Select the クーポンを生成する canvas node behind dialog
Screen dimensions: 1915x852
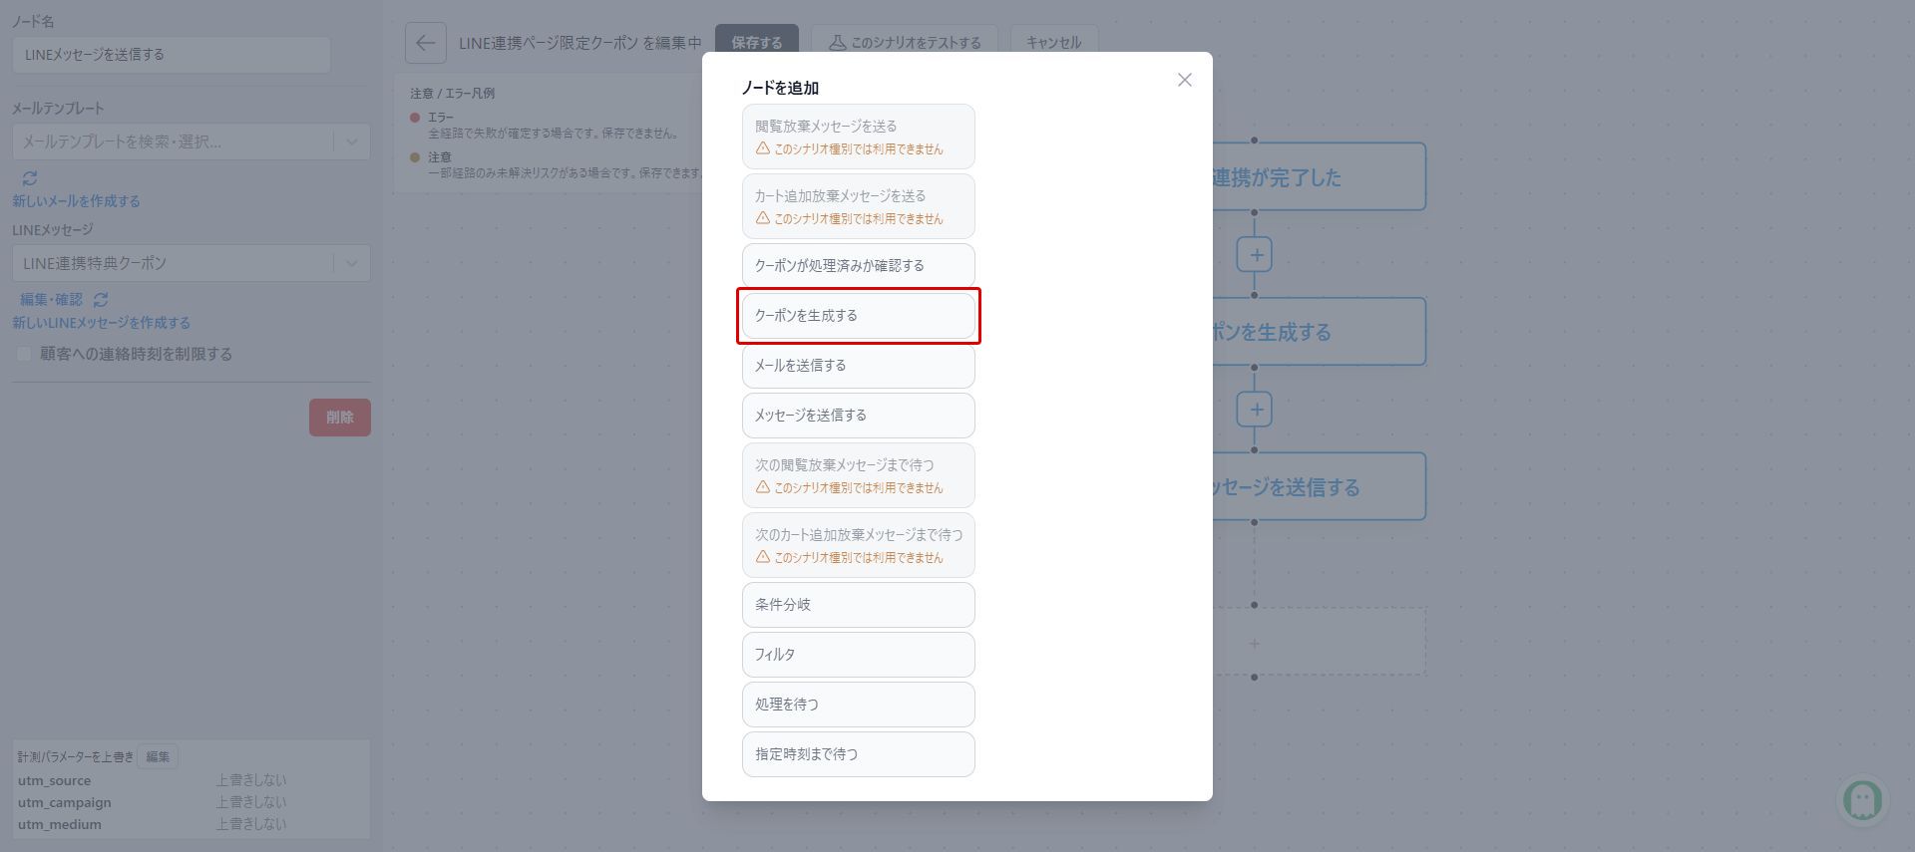[x=1319, y=332]
